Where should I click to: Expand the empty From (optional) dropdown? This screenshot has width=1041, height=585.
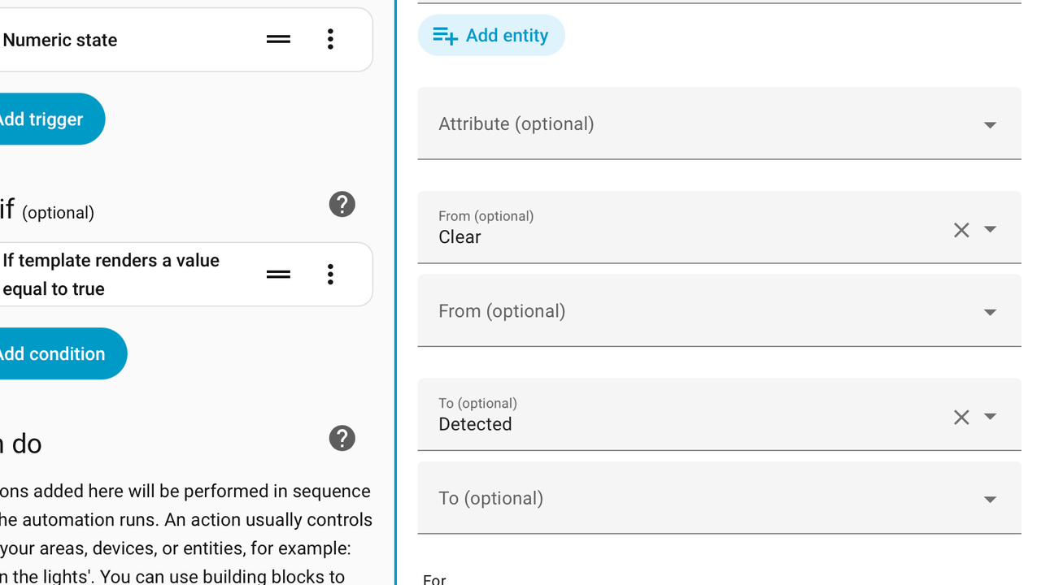pyautogui.click(x=990, y=312)
